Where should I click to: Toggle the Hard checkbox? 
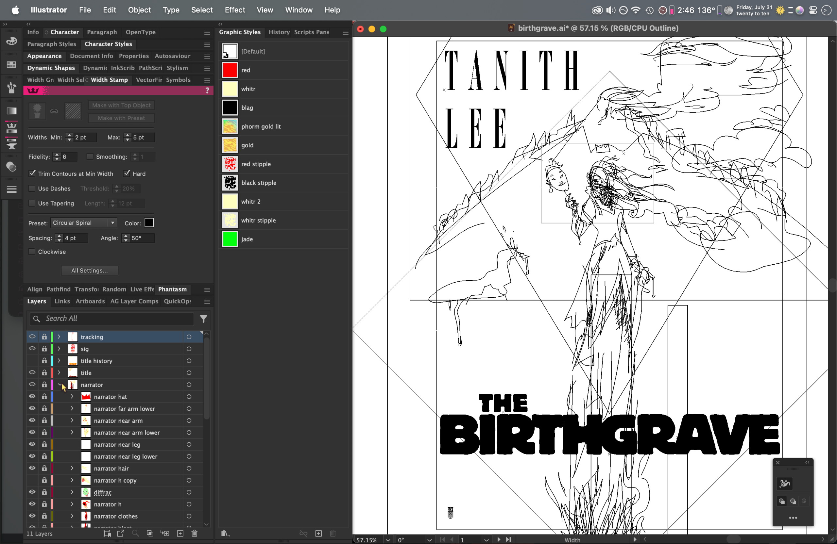pos(127,173)
